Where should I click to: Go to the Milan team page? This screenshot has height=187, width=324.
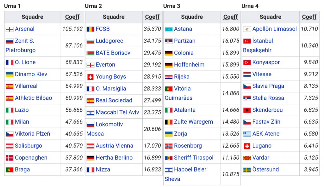point(22,122)
